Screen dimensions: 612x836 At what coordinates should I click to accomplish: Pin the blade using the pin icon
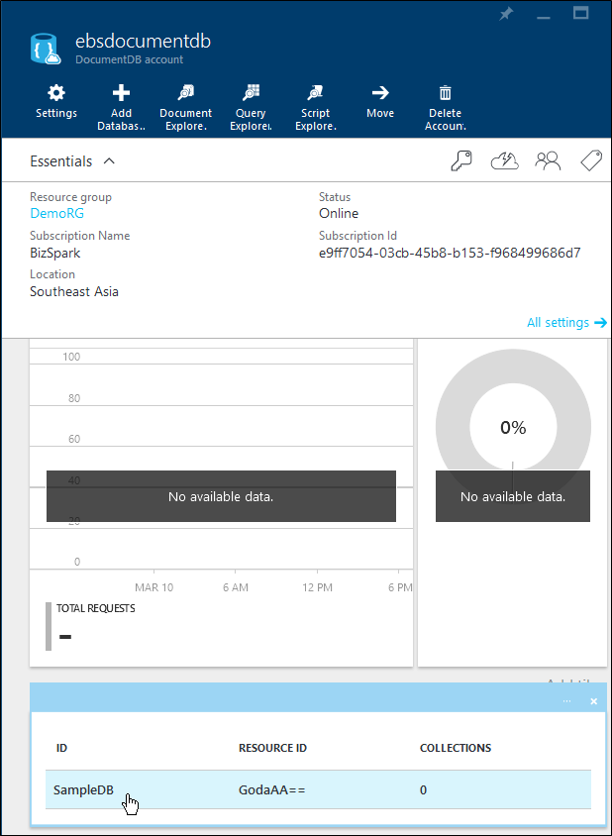click(x=505, y=15)
